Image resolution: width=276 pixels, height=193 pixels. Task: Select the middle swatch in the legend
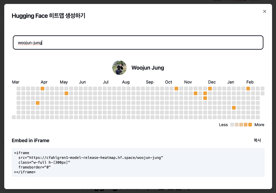(x=241, y=125)
